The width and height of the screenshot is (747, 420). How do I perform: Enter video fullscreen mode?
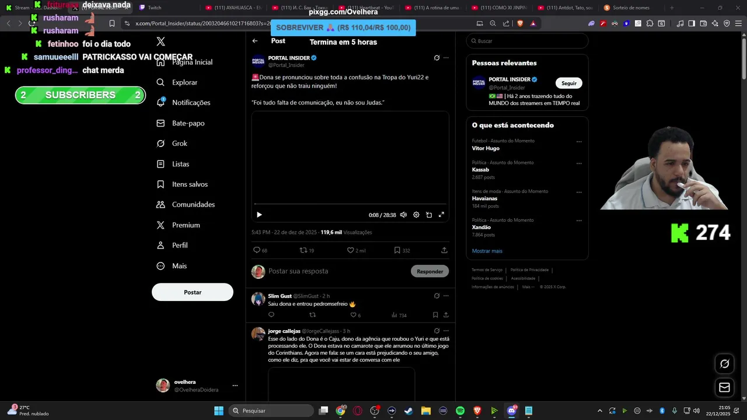point(441,215)
